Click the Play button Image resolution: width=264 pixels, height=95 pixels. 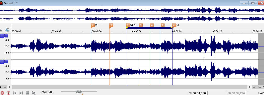(34, 93)
